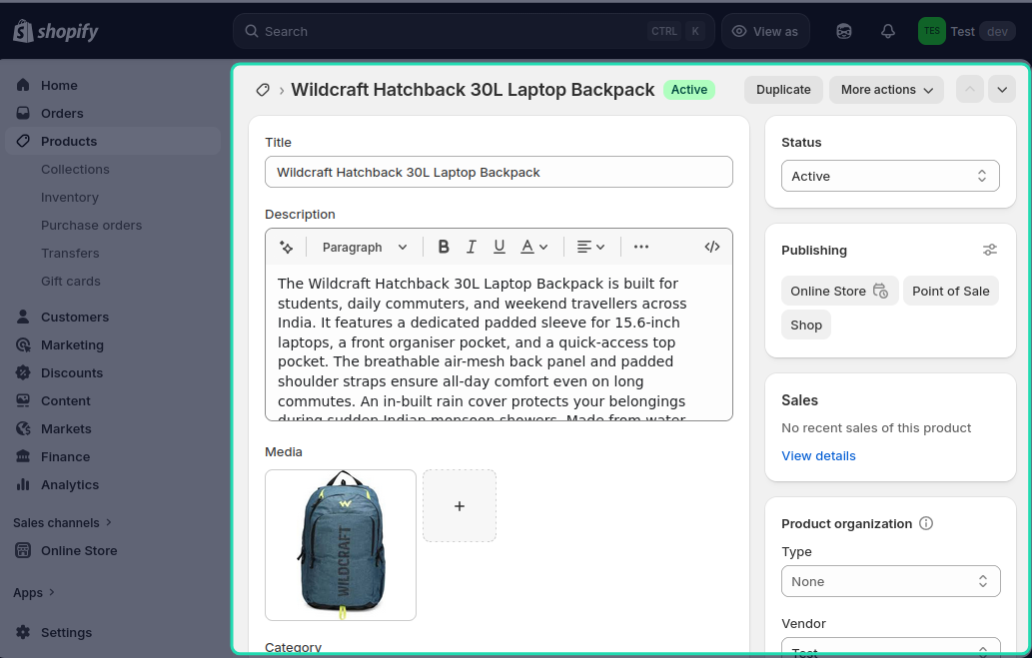1032x658 pixels.
Task: Open Inventory under Products
Action: (x=70, y=198)
